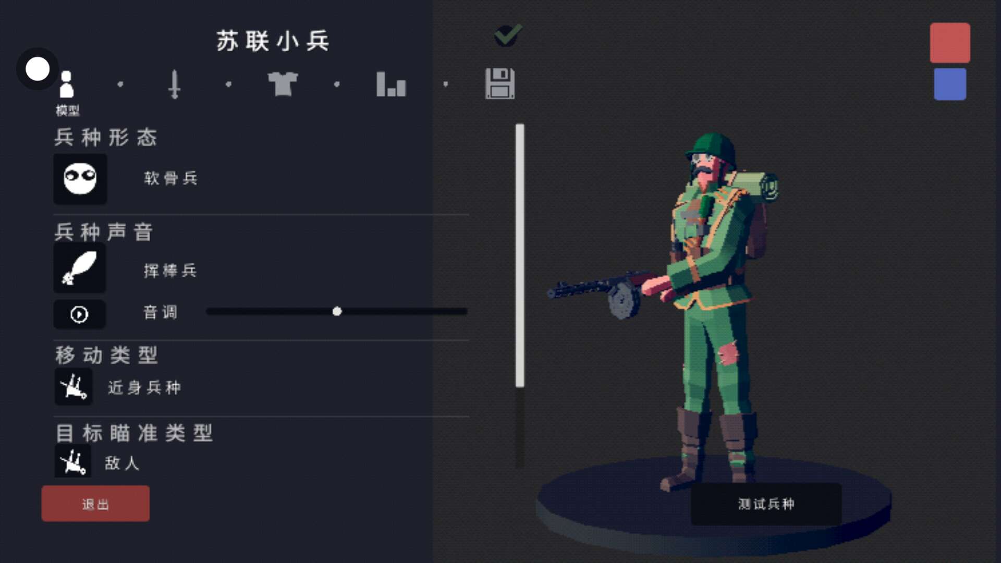Tap the white circular floating button
The height and width of the screenshot is (563, 1001).
(x=38, y=69)
